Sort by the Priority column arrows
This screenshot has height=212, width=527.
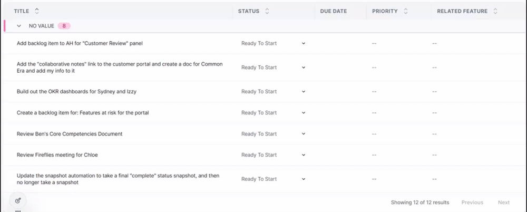pyautogui.click(x=405, y=11)
